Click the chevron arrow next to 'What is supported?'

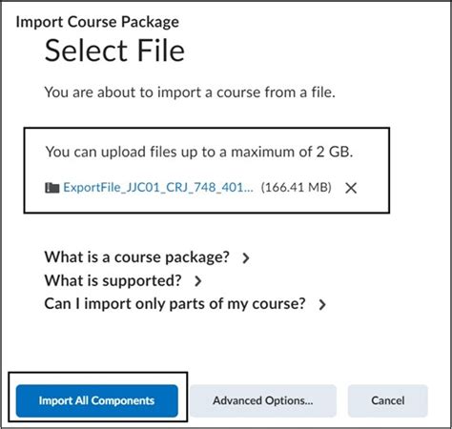click(197, 281)
